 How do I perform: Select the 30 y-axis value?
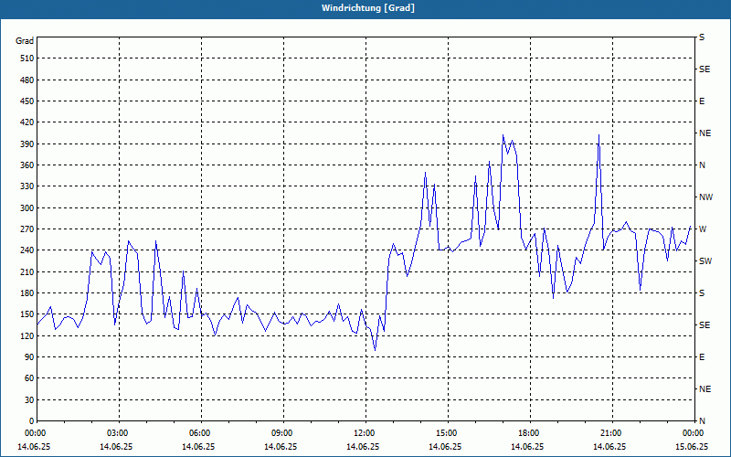29,399
